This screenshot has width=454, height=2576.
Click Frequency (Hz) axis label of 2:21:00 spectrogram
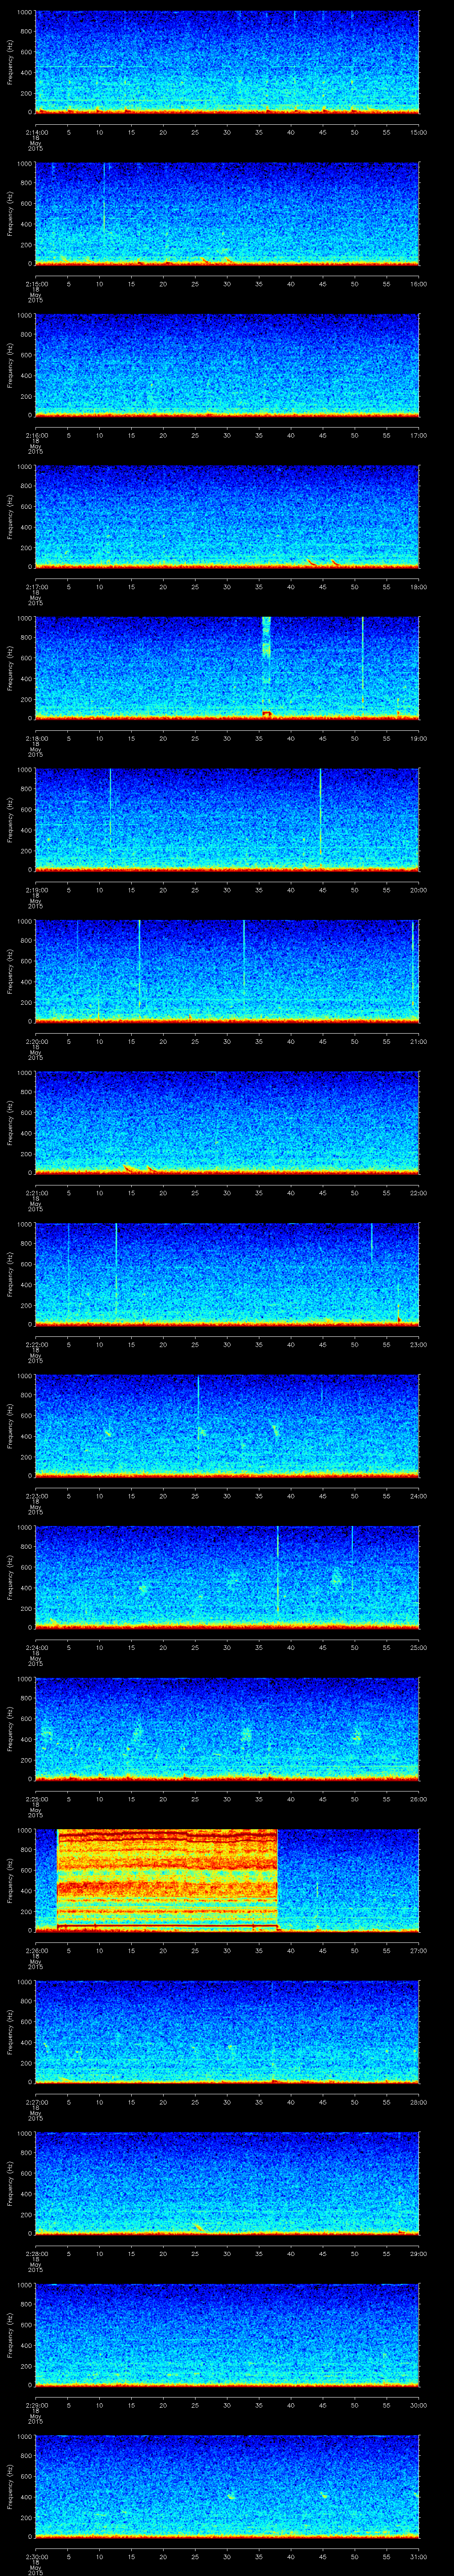pos(10,1122)
